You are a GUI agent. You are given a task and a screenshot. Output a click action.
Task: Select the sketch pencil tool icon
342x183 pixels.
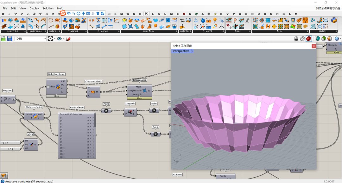(x=68, y=39)
